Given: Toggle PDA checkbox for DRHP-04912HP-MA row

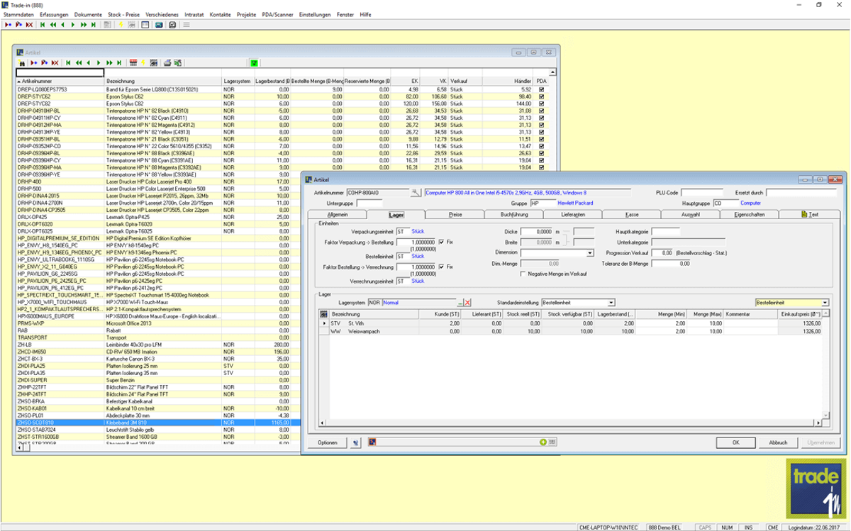Looking at the screenshot, I should coord(542,125).
